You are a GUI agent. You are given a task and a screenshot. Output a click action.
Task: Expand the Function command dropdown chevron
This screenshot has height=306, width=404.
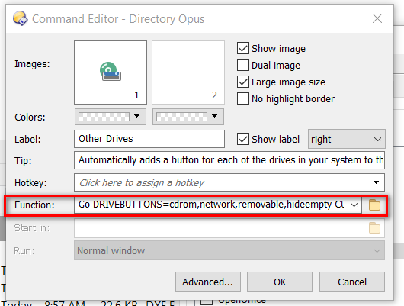point(354,205)
